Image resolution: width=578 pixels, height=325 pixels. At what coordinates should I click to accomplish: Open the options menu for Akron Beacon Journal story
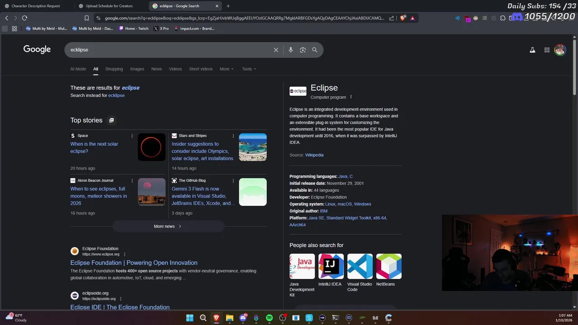coord(132,181)
